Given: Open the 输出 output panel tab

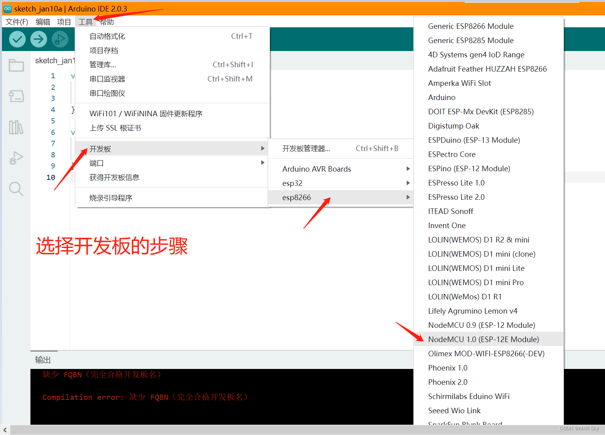Looking at the screenshot, I should coord(43,359).
